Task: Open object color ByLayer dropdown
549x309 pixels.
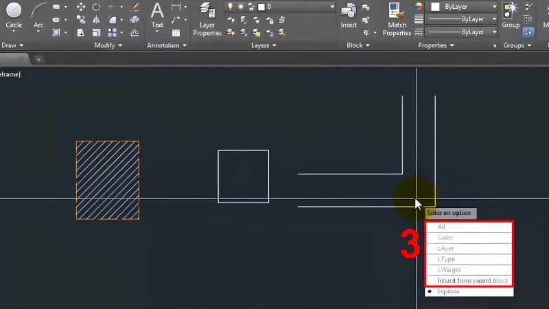Action: tap(494, 7)
